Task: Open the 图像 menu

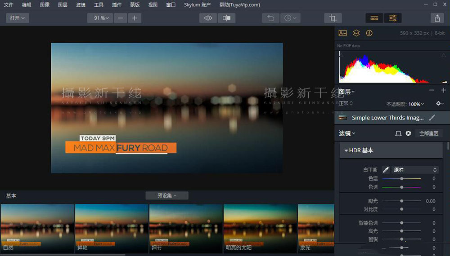Action: point(45,4)
